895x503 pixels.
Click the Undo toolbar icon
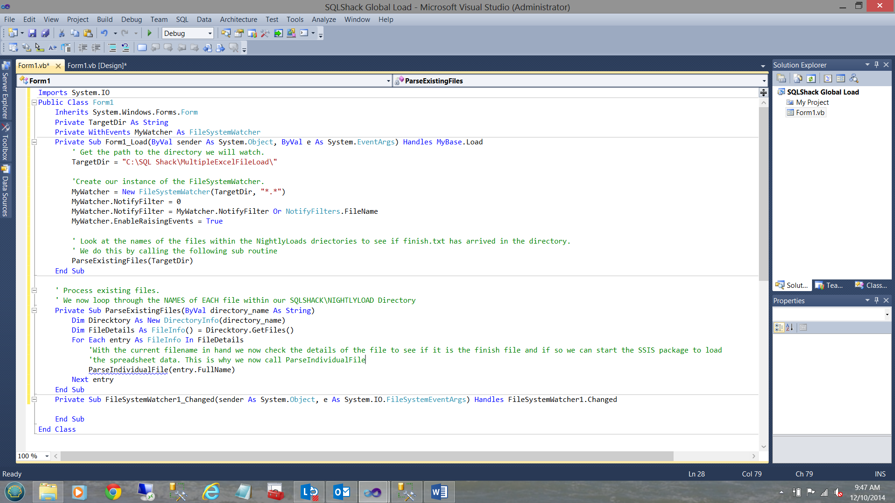click(104, 33)
